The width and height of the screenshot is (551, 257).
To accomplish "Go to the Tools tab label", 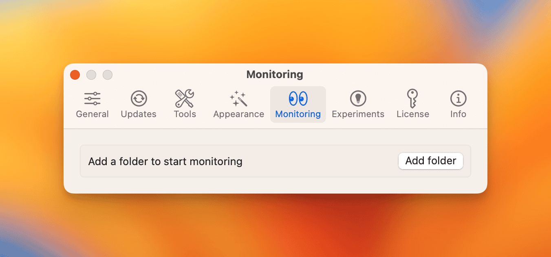I will pos(185,114).
